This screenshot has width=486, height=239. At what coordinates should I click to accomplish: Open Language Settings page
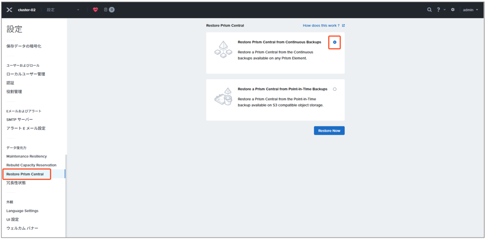coord(23,211)
